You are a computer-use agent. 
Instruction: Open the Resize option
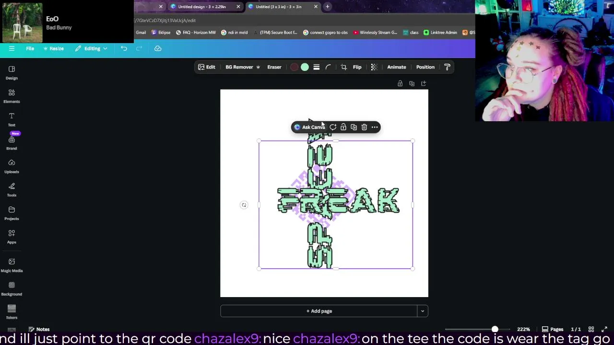(x=53, y=48)
